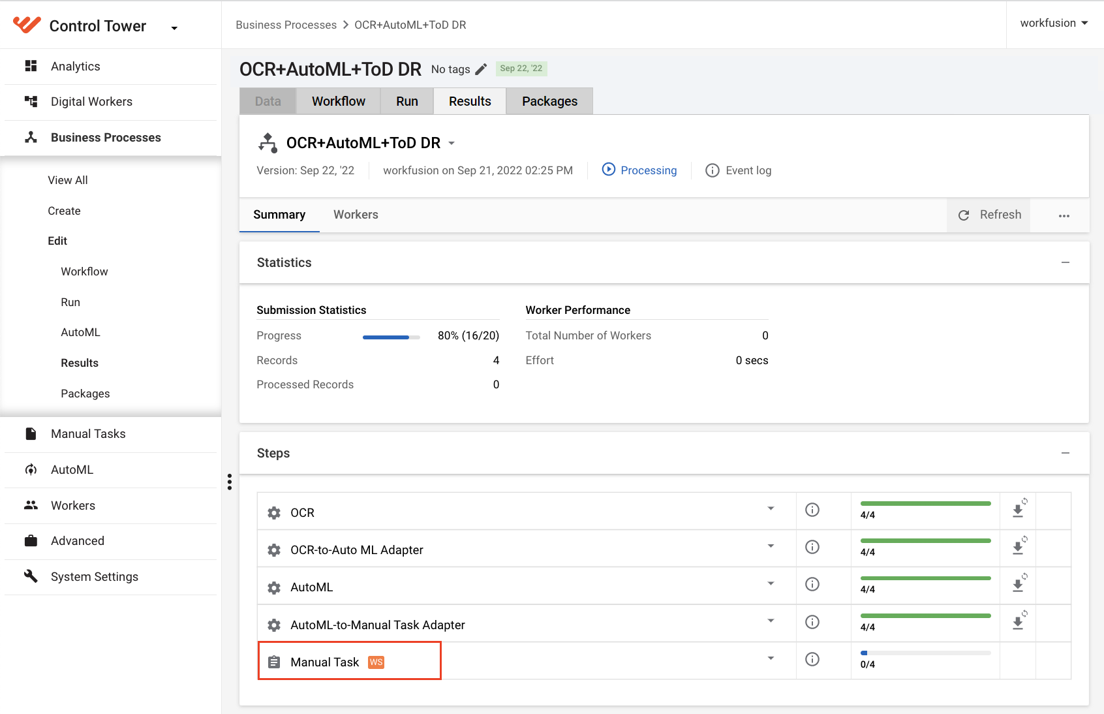Open View All under Business Processes
This screenshot has width=1104, height=714.
pos(68,180)
